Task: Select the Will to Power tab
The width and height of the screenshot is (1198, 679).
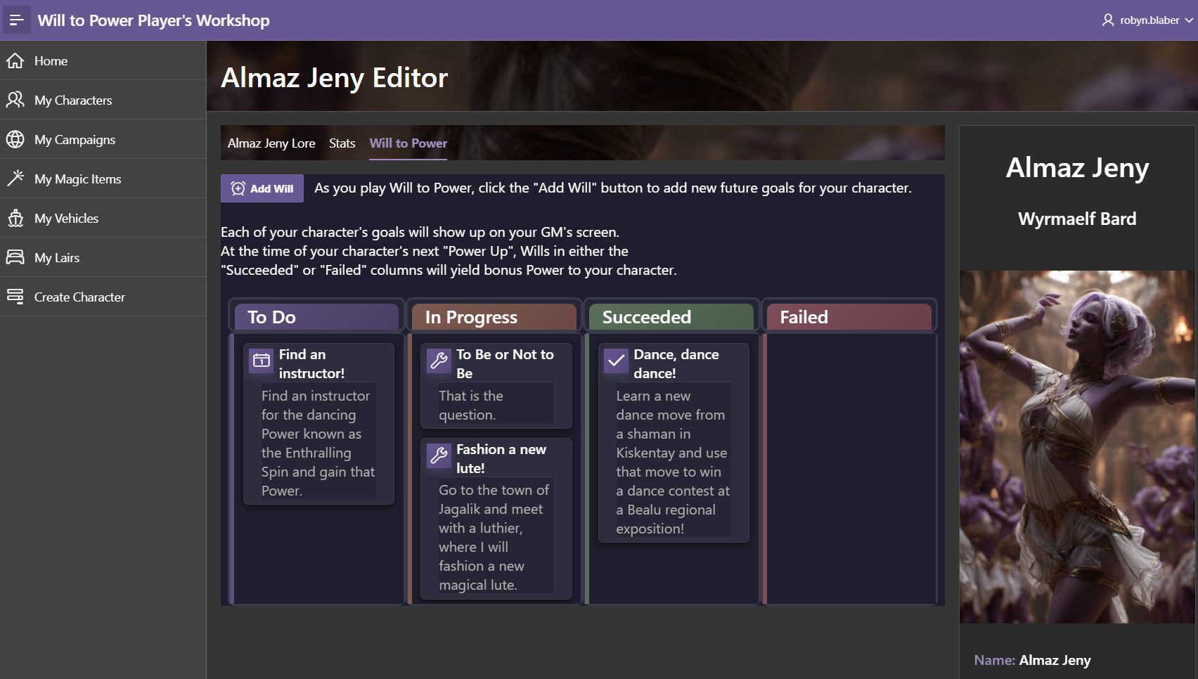Action: [408, 143]
